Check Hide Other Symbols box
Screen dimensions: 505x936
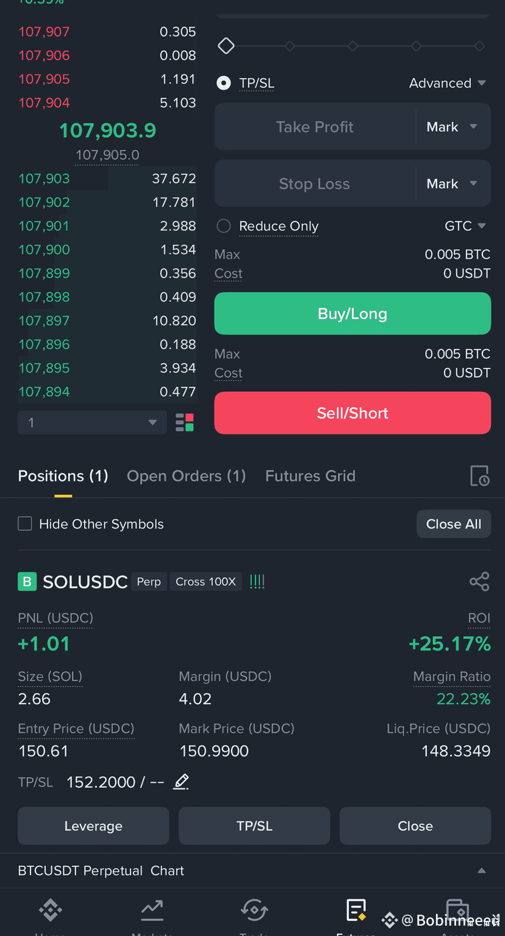pos(25,524)
